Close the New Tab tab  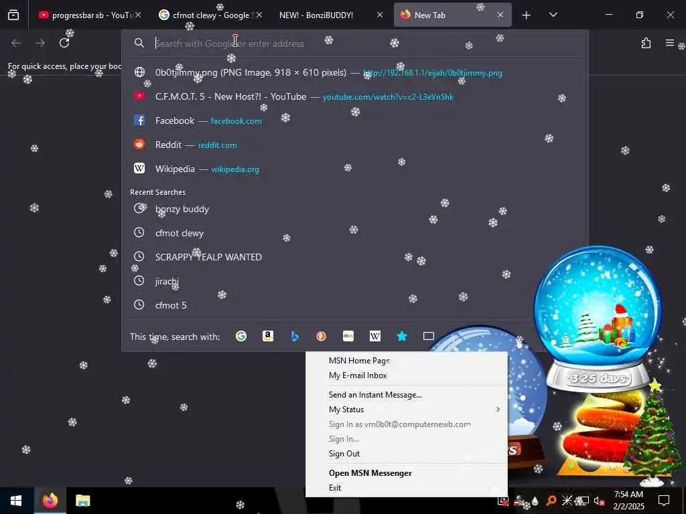point(500,15)
